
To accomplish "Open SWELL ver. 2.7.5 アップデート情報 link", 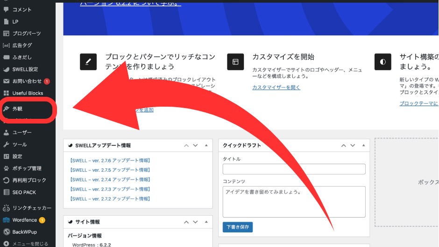I will 110,170.
